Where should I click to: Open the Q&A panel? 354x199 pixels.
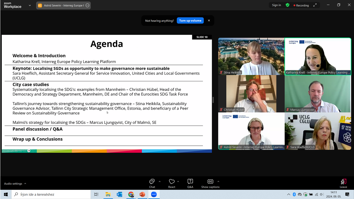click(190, 183)
